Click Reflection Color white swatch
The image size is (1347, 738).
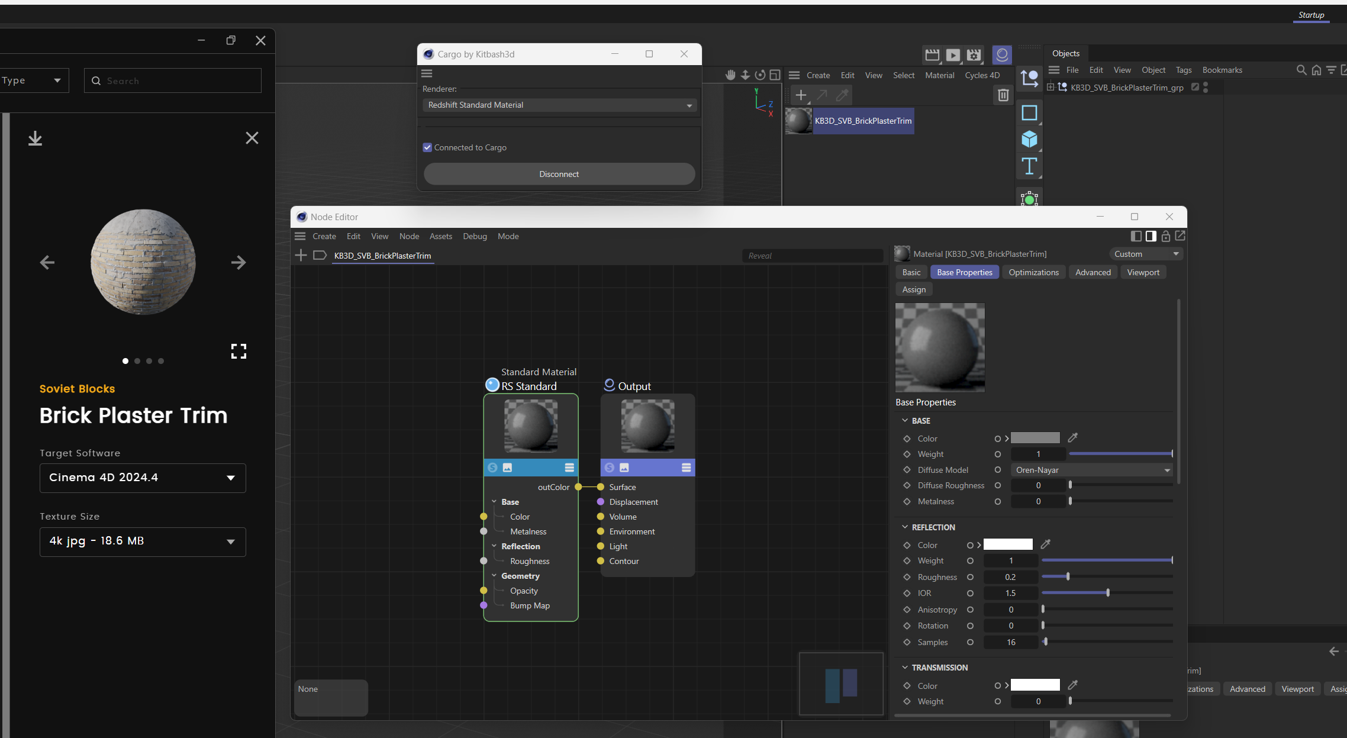(x=1008, y=544)
